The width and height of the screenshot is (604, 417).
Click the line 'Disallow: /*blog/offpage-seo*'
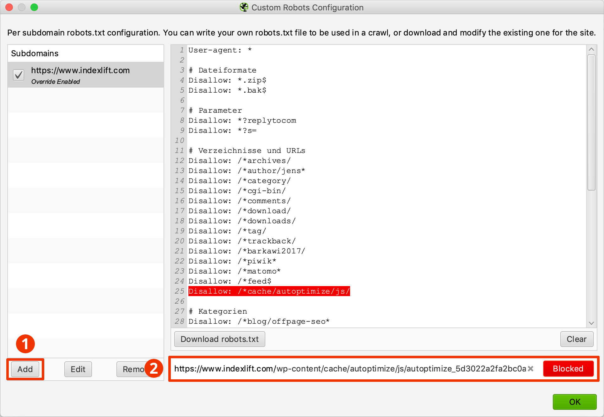259,322
